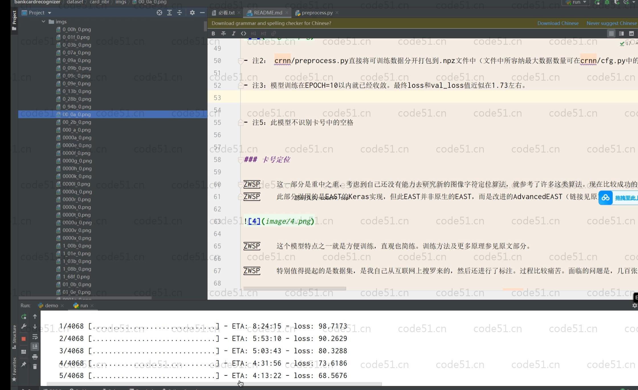The width and height of the screenshot is (638, 390).
Task: Close the README.md tab
Action: [x=287, y=13]
